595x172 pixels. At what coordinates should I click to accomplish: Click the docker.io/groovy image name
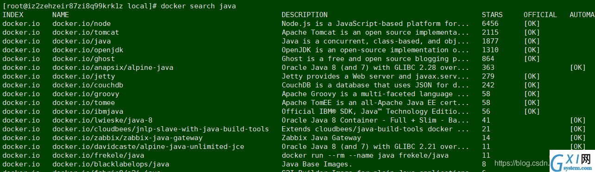tap(86, 94)
